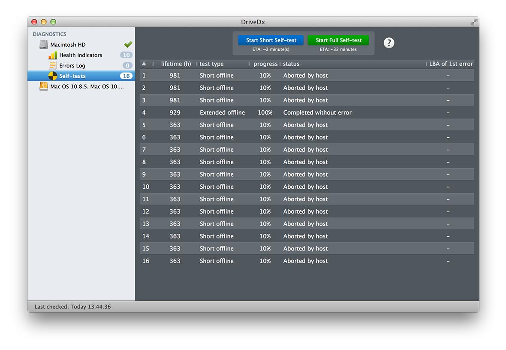
Task: Select 'Completed without error' status in row 4
Action: (x=317, y=113)
